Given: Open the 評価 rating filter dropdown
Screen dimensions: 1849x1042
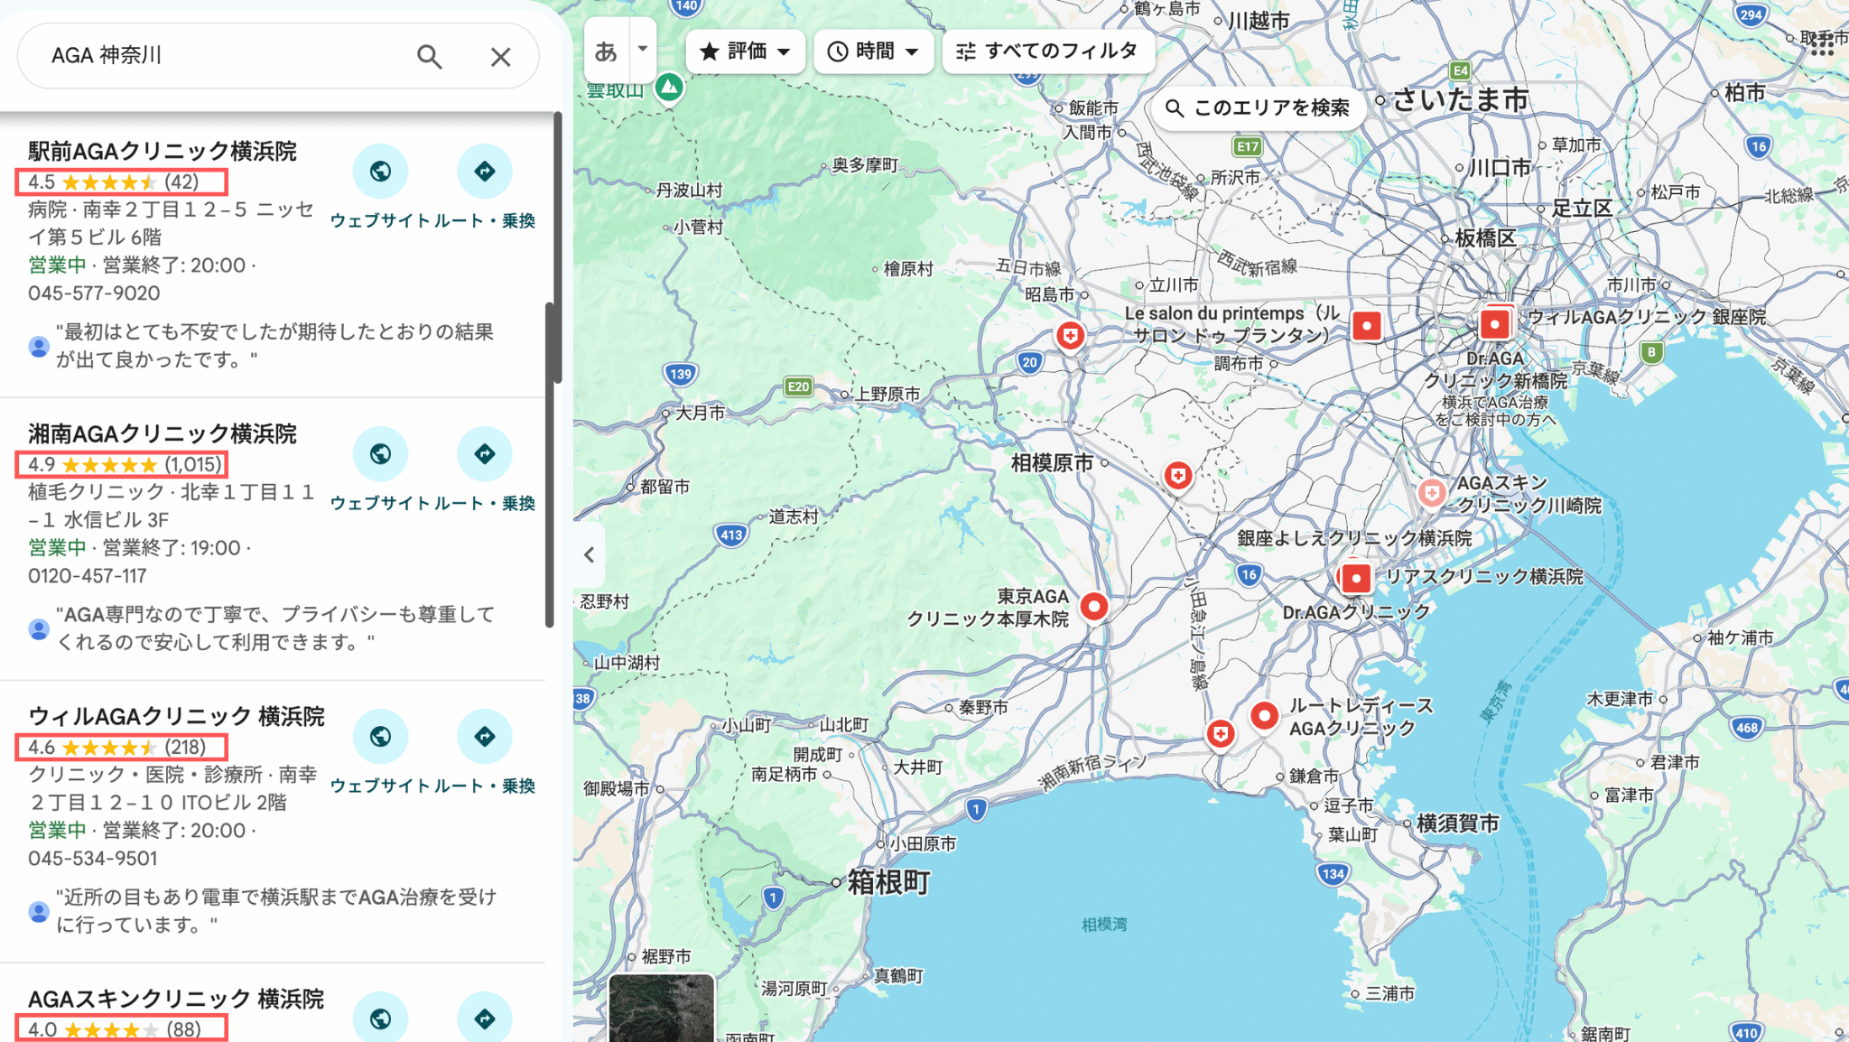Looking at the screenshot, I should [745, 51].
